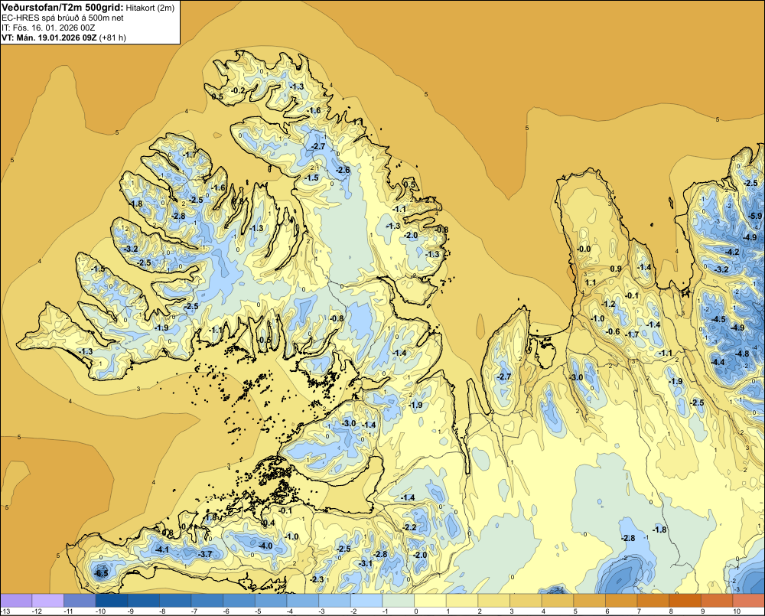Click the '-2.3' temperature value
The width and height of the screenshot is (765, 616).
[x=317, y=579]
